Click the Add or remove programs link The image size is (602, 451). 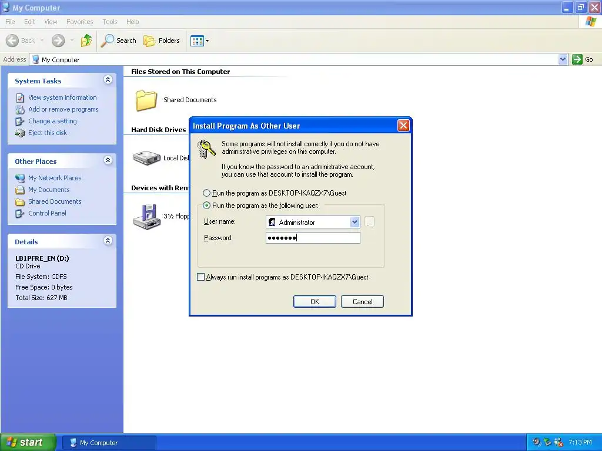[x=63, y=109]
